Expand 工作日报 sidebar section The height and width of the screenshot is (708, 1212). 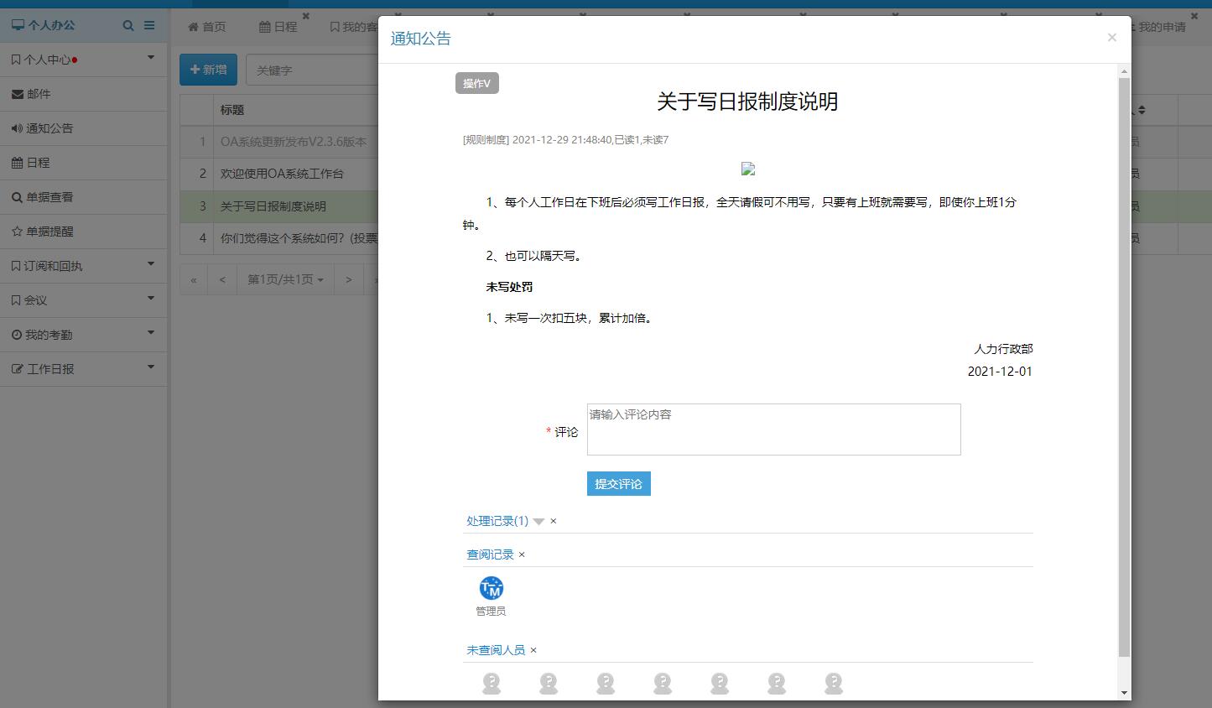click(x=84, y=369)
